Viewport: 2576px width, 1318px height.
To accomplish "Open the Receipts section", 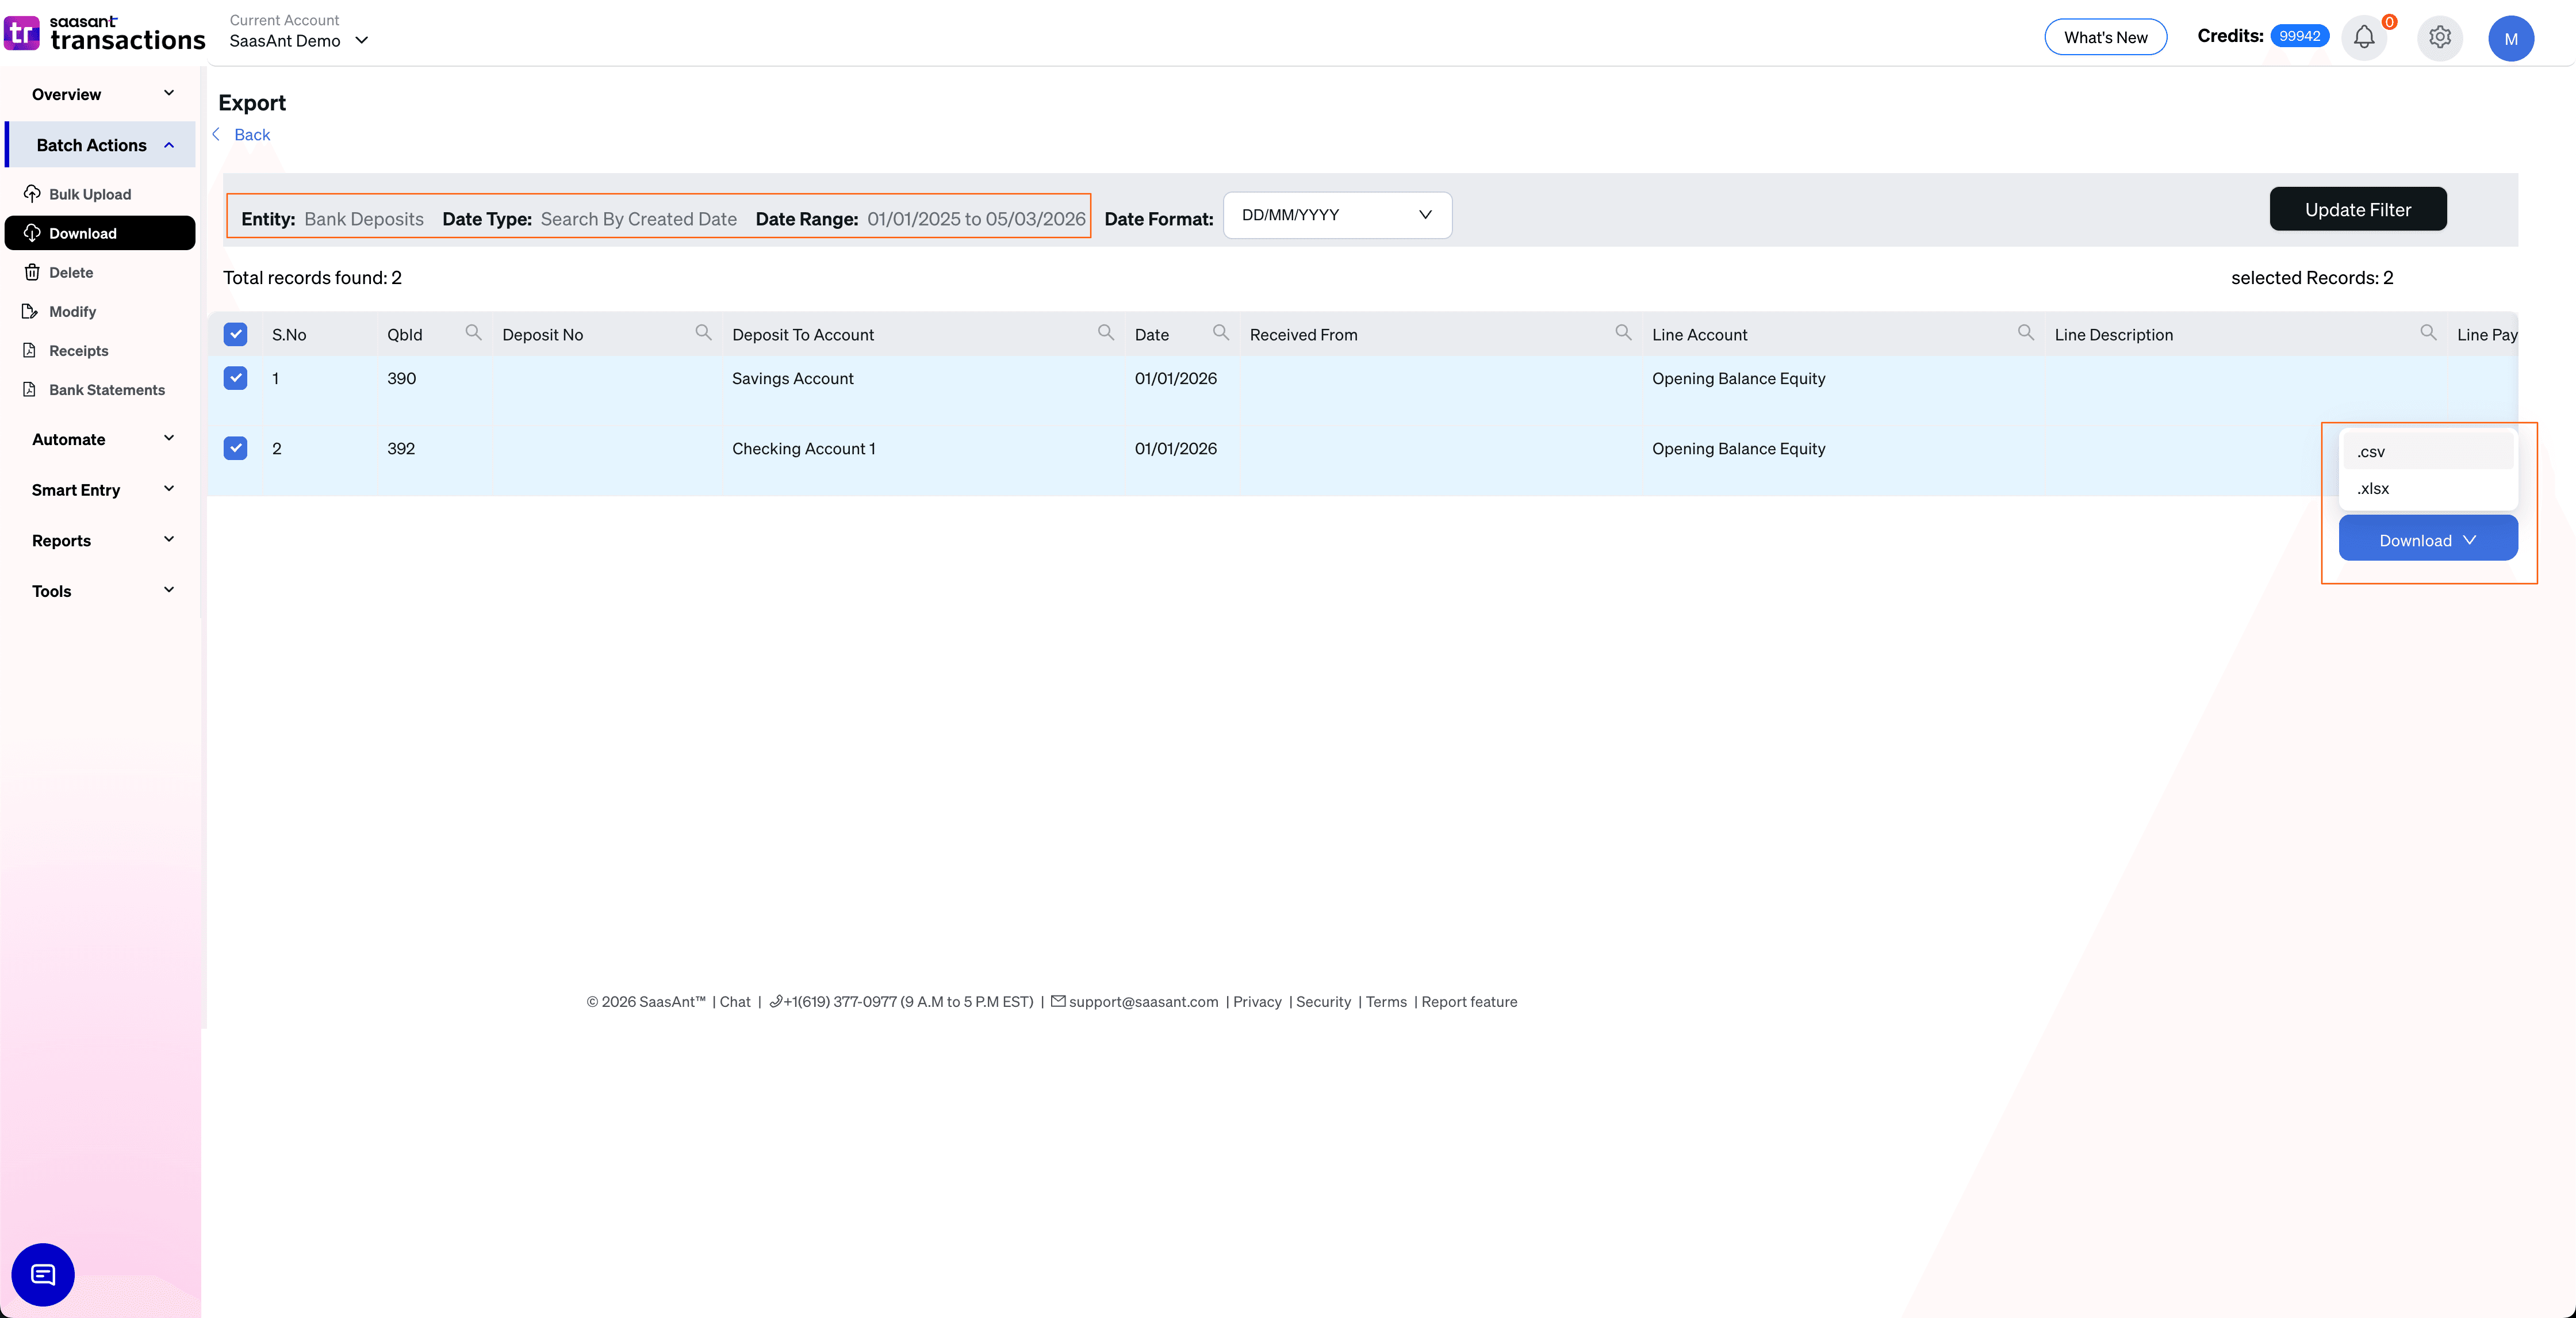I will (x=78, y=350).
